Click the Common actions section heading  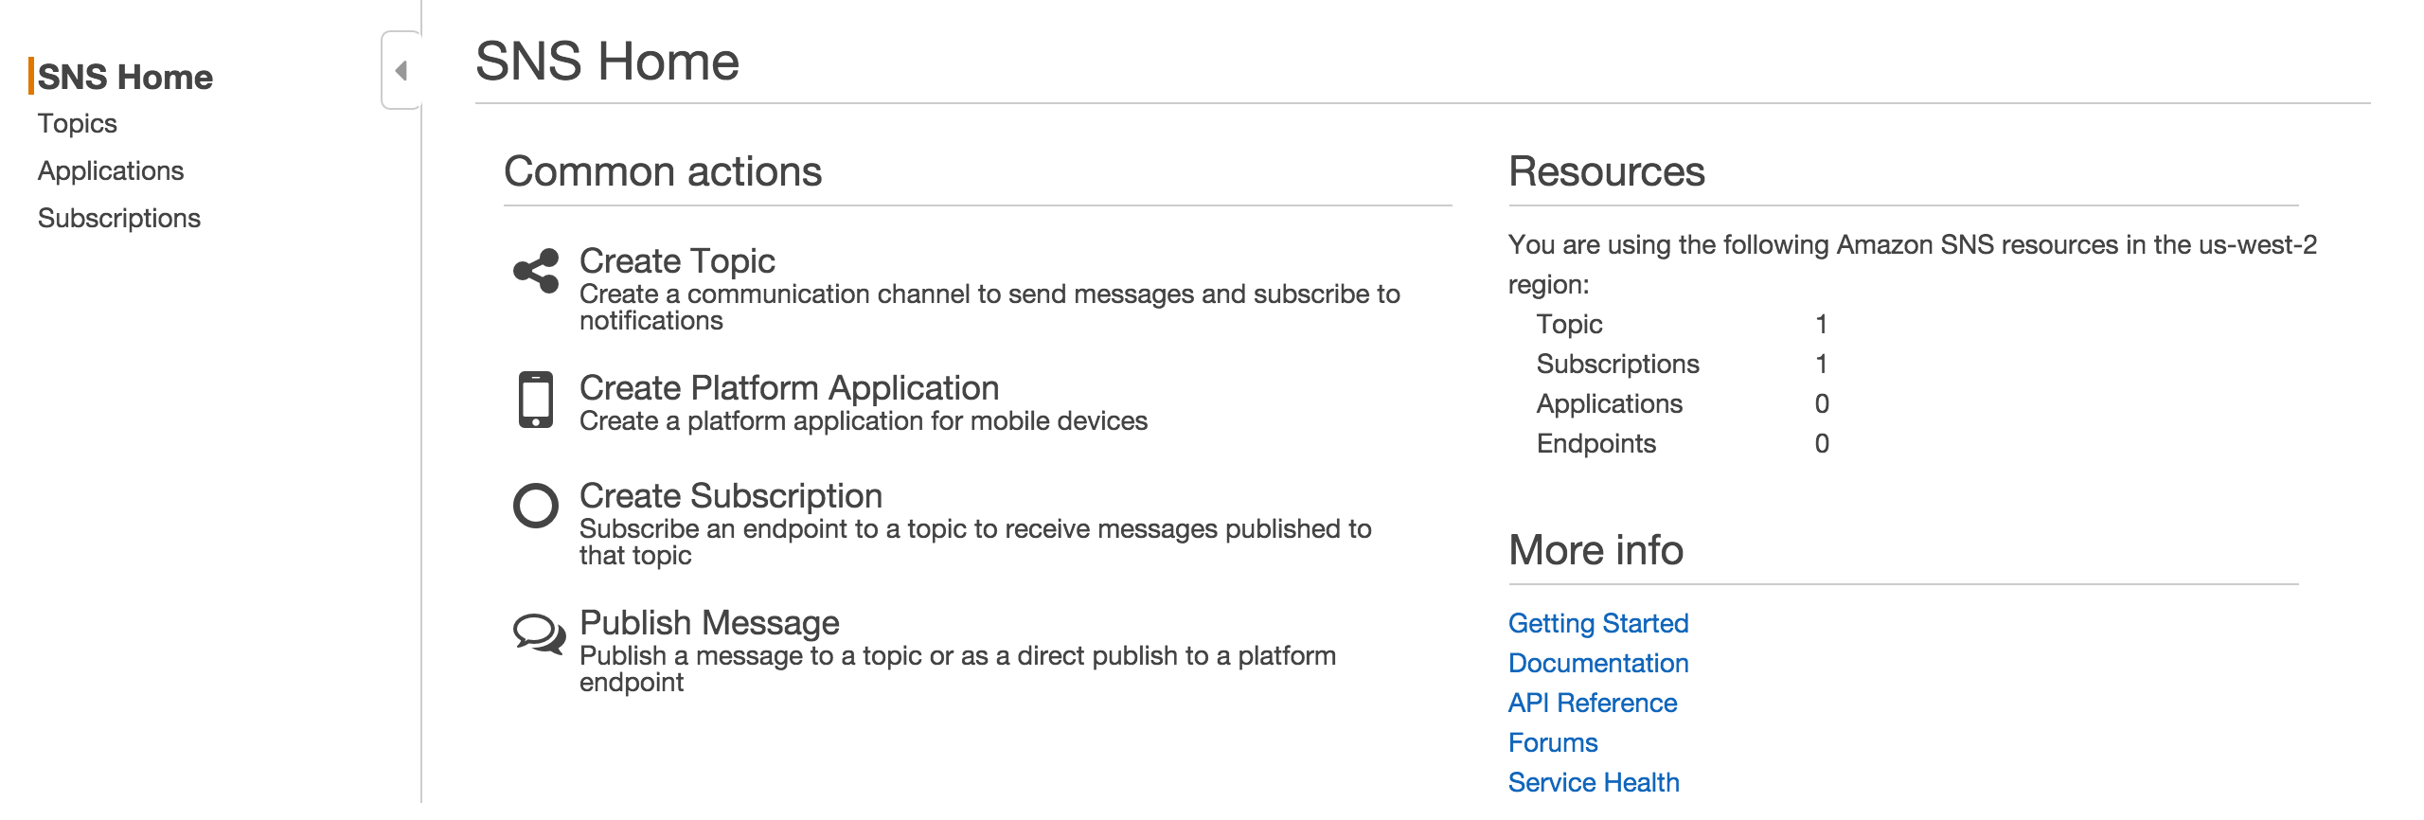click(663, 171)
